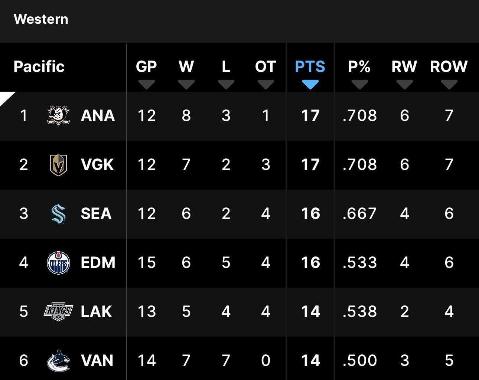The width and height of the screenshot is (479, 380).
Task: Click Edmonton's points total cell
Action: click(x=310, y=263)
